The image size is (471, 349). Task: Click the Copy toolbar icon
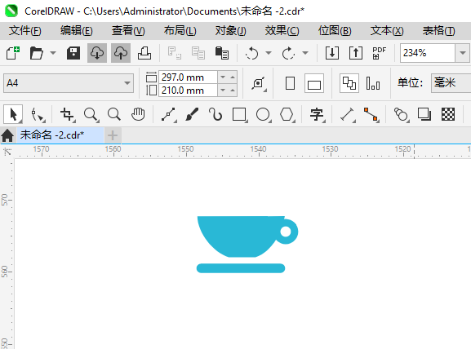pyautogui.click(x=198, y=53)
